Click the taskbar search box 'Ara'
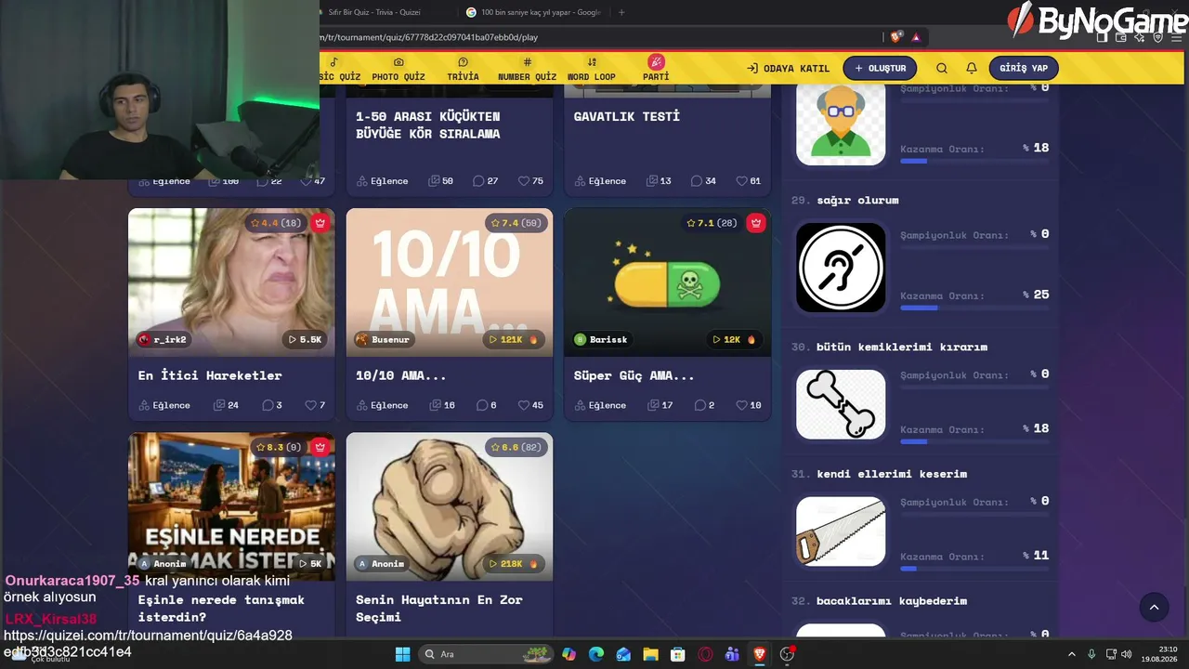The height and width of the screenshot is (669, 1189). [x=484, y=654]
